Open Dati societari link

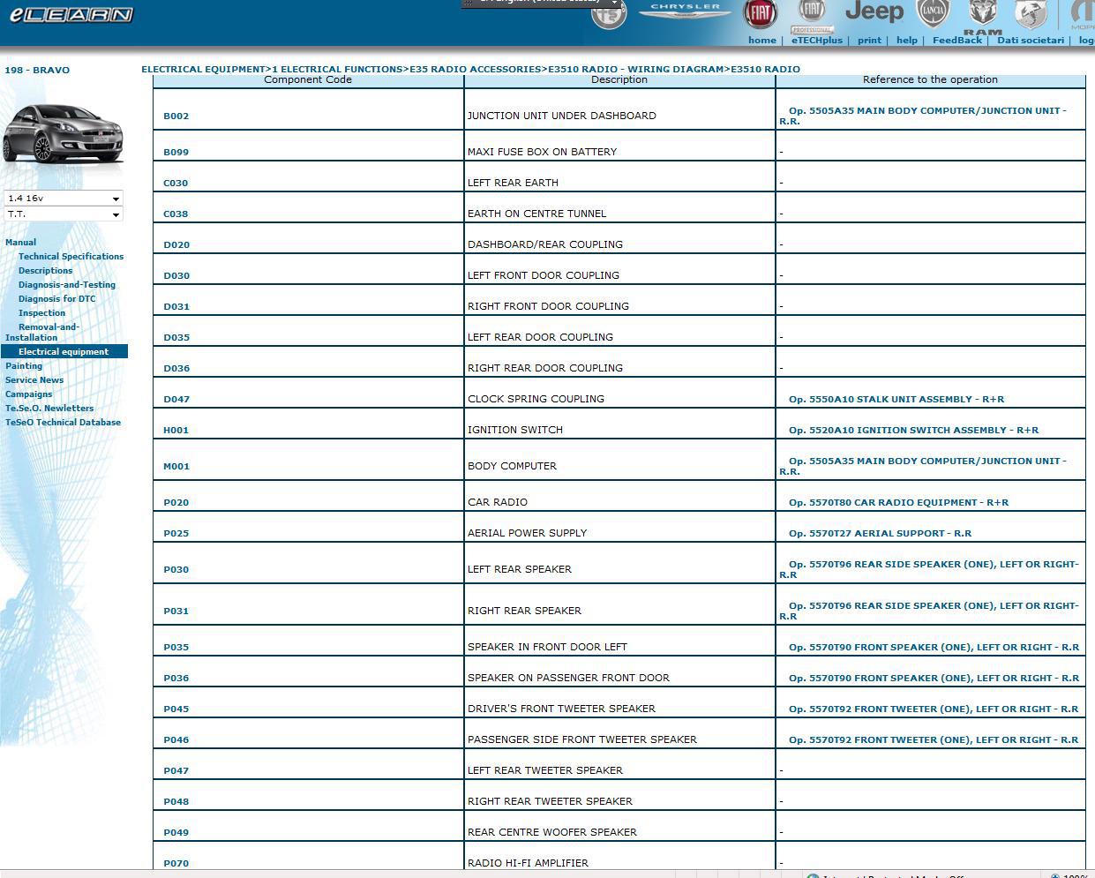click(1030, 41)
